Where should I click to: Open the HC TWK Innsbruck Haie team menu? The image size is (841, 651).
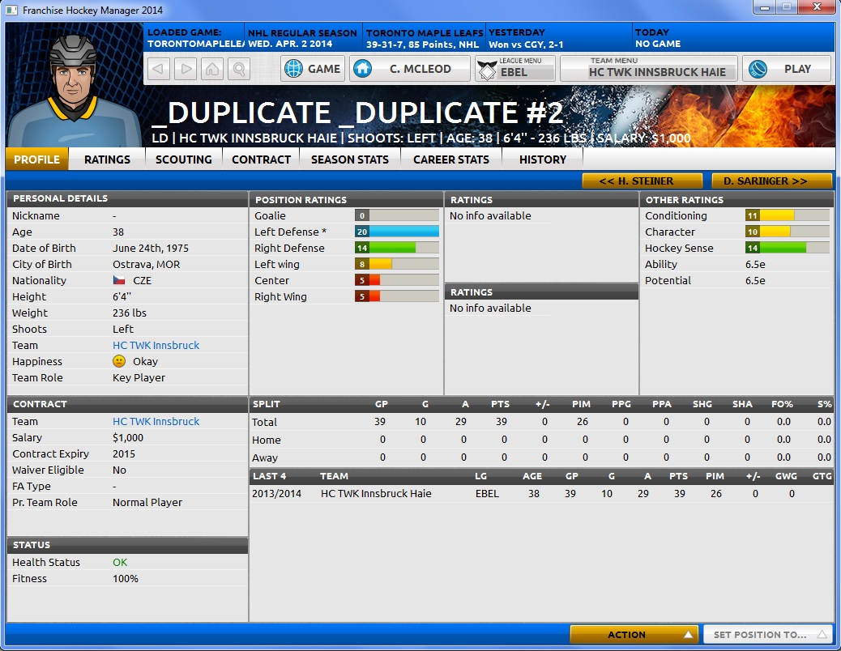649,69
